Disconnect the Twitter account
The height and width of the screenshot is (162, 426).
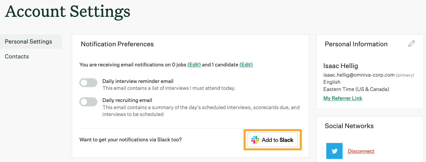click(x=361, y=151)
